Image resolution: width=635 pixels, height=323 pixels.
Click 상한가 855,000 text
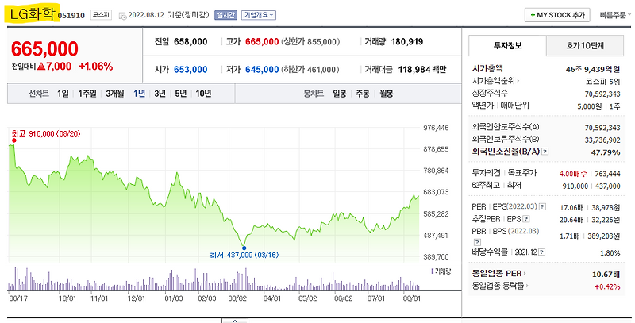pos(310,42)
